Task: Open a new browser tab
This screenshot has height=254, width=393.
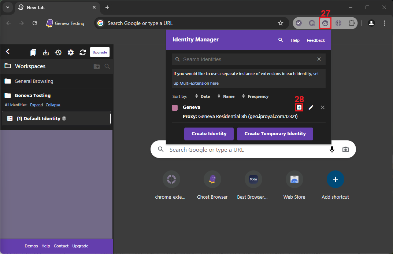Action: (x=107, y=8)
